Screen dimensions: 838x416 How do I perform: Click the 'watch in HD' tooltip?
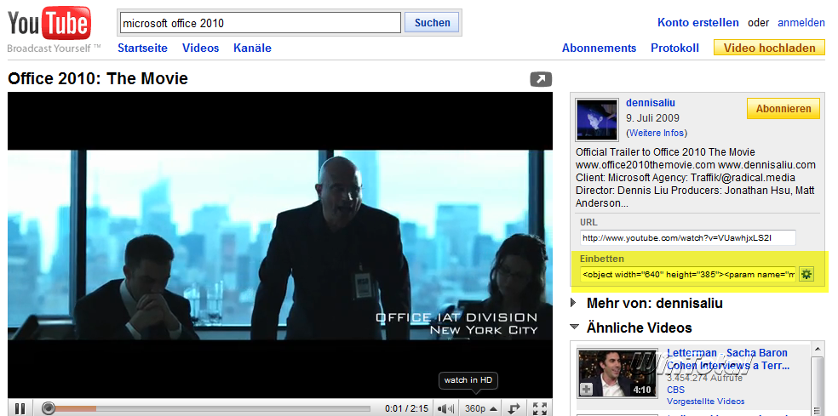click(468, 380)
